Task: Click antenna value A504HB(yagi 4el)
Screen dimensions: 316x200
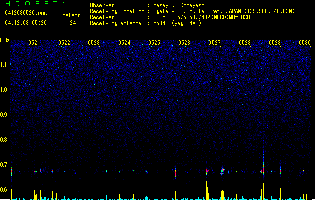Action: [x=177, y=23]
